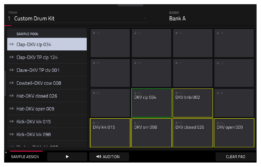
Task: Select the empty pad A 09
Action: click(110, 73)
